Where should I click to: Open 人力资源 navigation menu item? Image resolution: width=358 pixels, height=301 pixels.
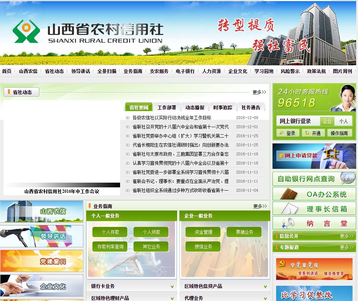pos(211,71)
